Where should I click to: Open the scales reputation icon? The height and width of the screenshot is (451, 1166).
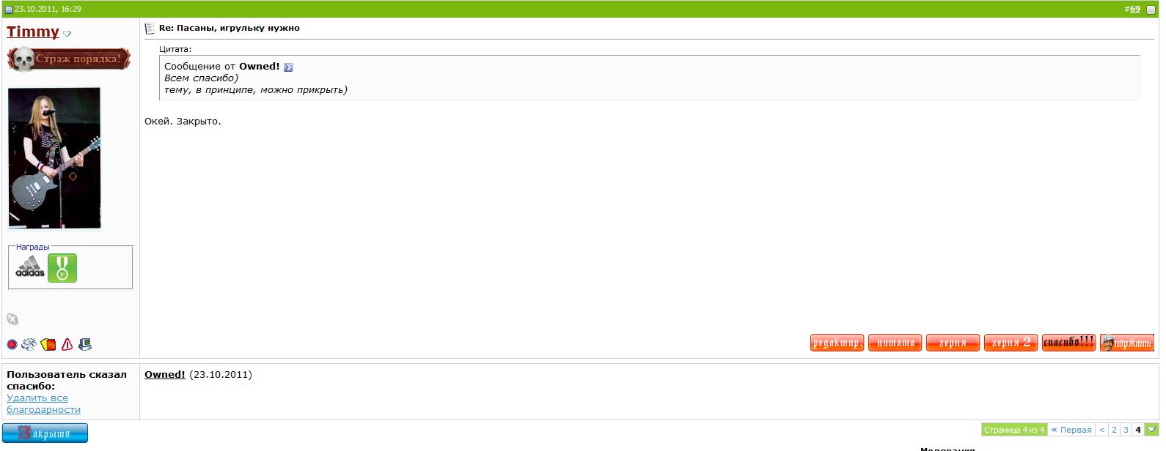pyautogui.click(x=29, y=344)
